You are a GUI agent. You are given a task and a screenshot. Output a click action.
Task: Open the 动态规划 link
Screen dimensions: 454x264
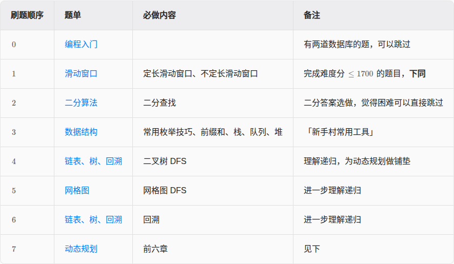tap(81, 249)
